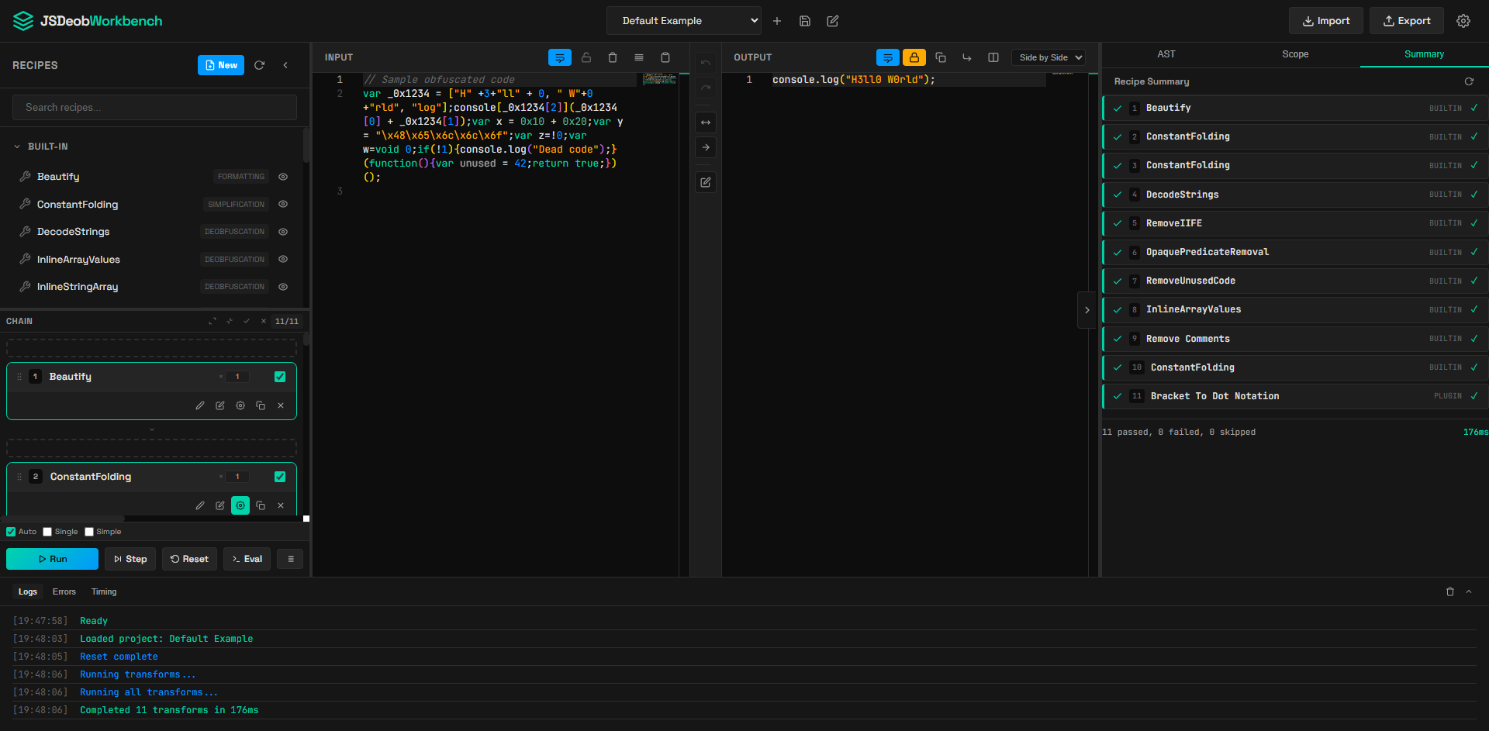
Task: Switch to the Scope tab
Action: 1295,54
